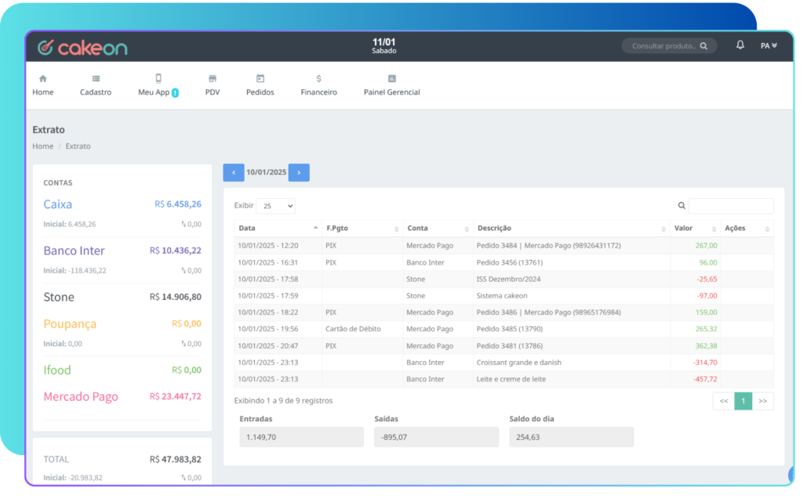
Task: Click the ISS Dezembro/2024 description
Action: [x=508, y=280]
